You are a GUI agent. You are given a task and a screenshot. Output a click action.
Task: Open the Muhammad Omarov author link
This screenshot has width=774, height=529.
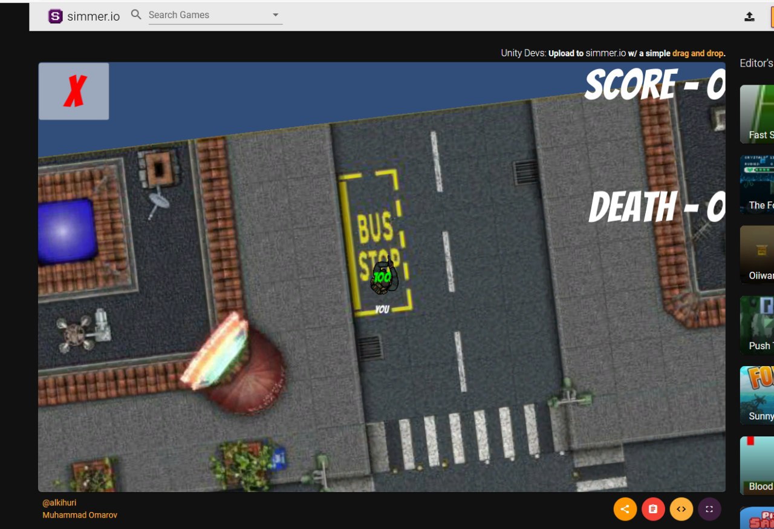(x=80, y=515)
